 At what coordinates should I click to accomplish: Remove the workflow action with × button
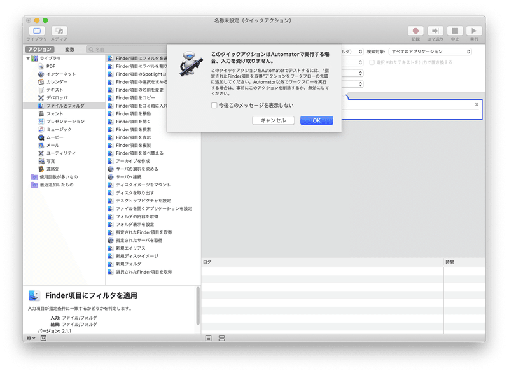click(477, 104)
